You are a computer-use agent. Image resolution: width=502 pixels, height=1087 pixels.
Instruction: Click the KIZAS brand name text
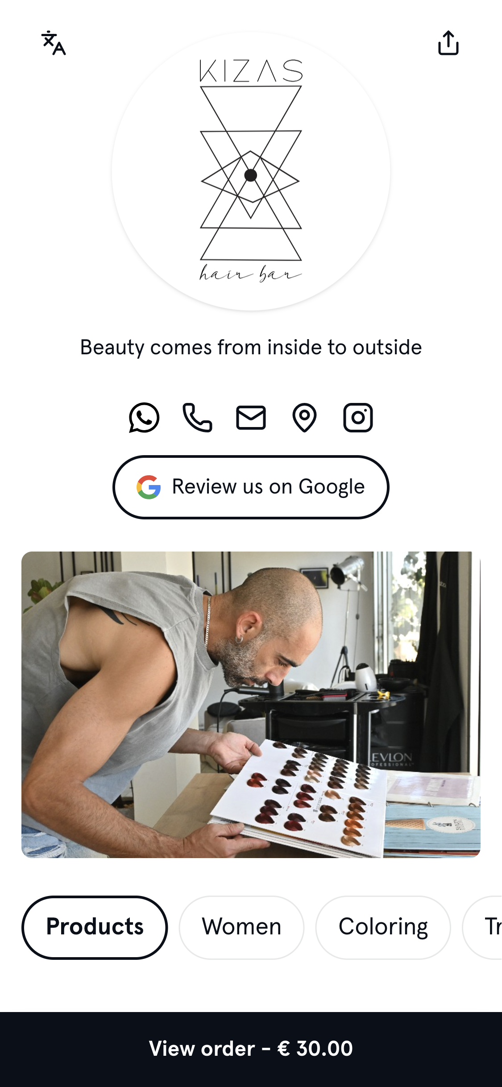[x=251, y=71]
